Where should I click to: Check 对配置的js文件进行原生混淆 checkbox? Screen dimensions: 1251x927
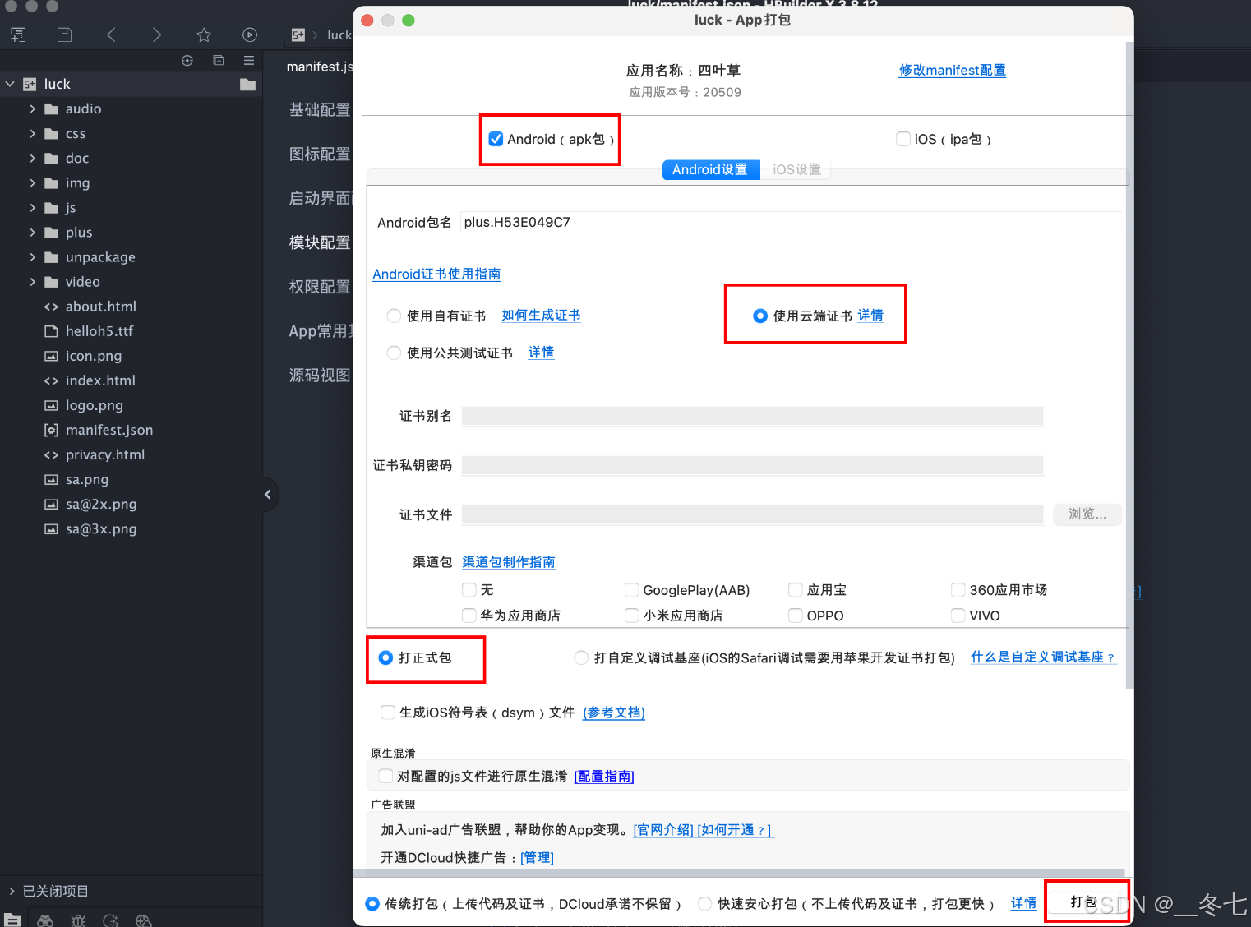pyautogui.click(x=385, y=776)
